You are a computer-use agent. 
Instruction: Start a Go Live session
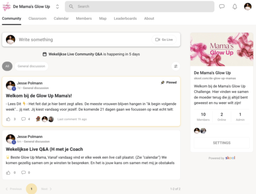164,40
